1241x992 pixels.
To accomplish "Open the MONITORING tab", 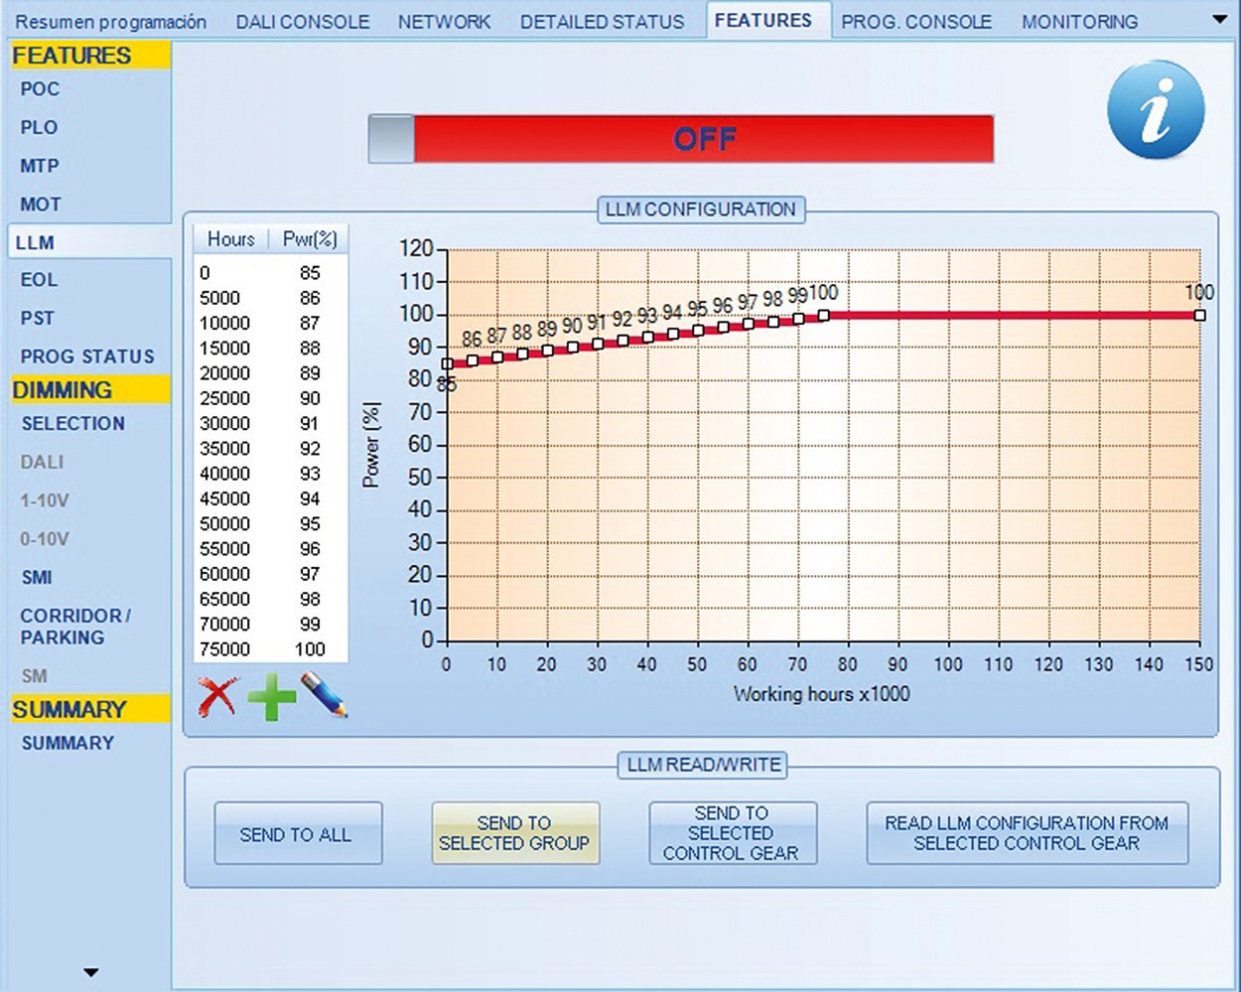I will (1079, 21).
